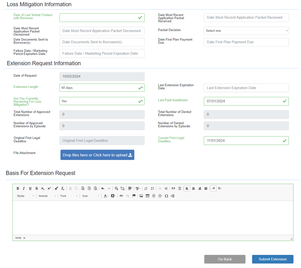301x268 pixels.
Task: Click the Find magnifier icon in editor
Action: pyautogui.click(x=117, y=189)
